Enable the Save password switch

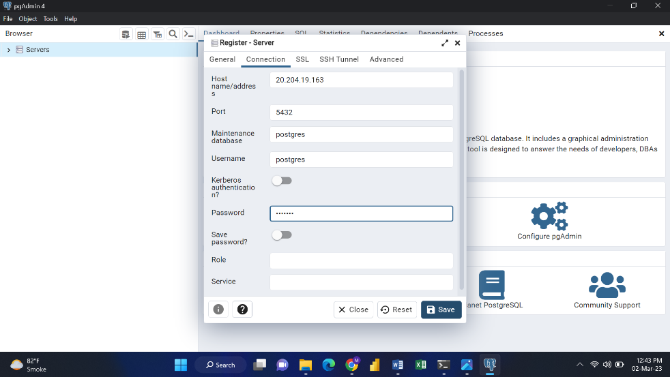coord(282,235)
